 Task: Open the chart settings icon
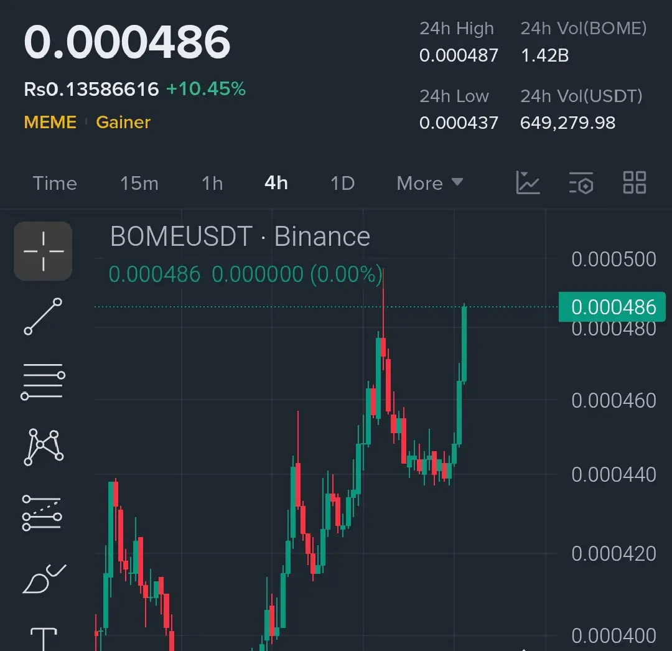coord(581,183)
